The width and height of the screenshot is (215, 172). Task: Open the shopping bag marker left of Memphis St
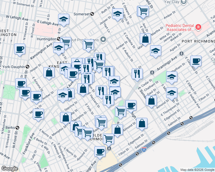(66, 118)
